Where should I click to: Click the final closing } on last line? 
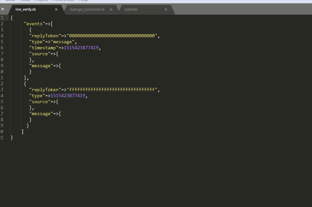point(12,137)
